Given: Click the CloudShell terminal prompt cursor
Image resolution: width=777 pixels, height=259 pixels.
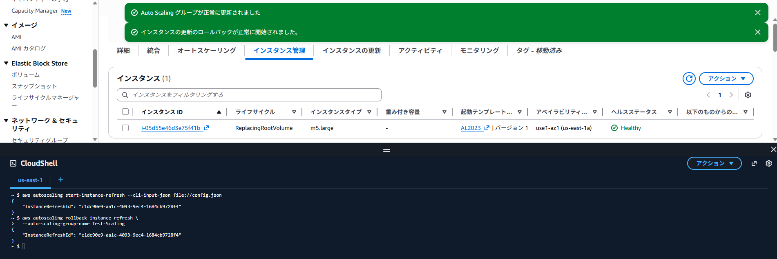Looking at the screenshot, I should tap(23, 246).
